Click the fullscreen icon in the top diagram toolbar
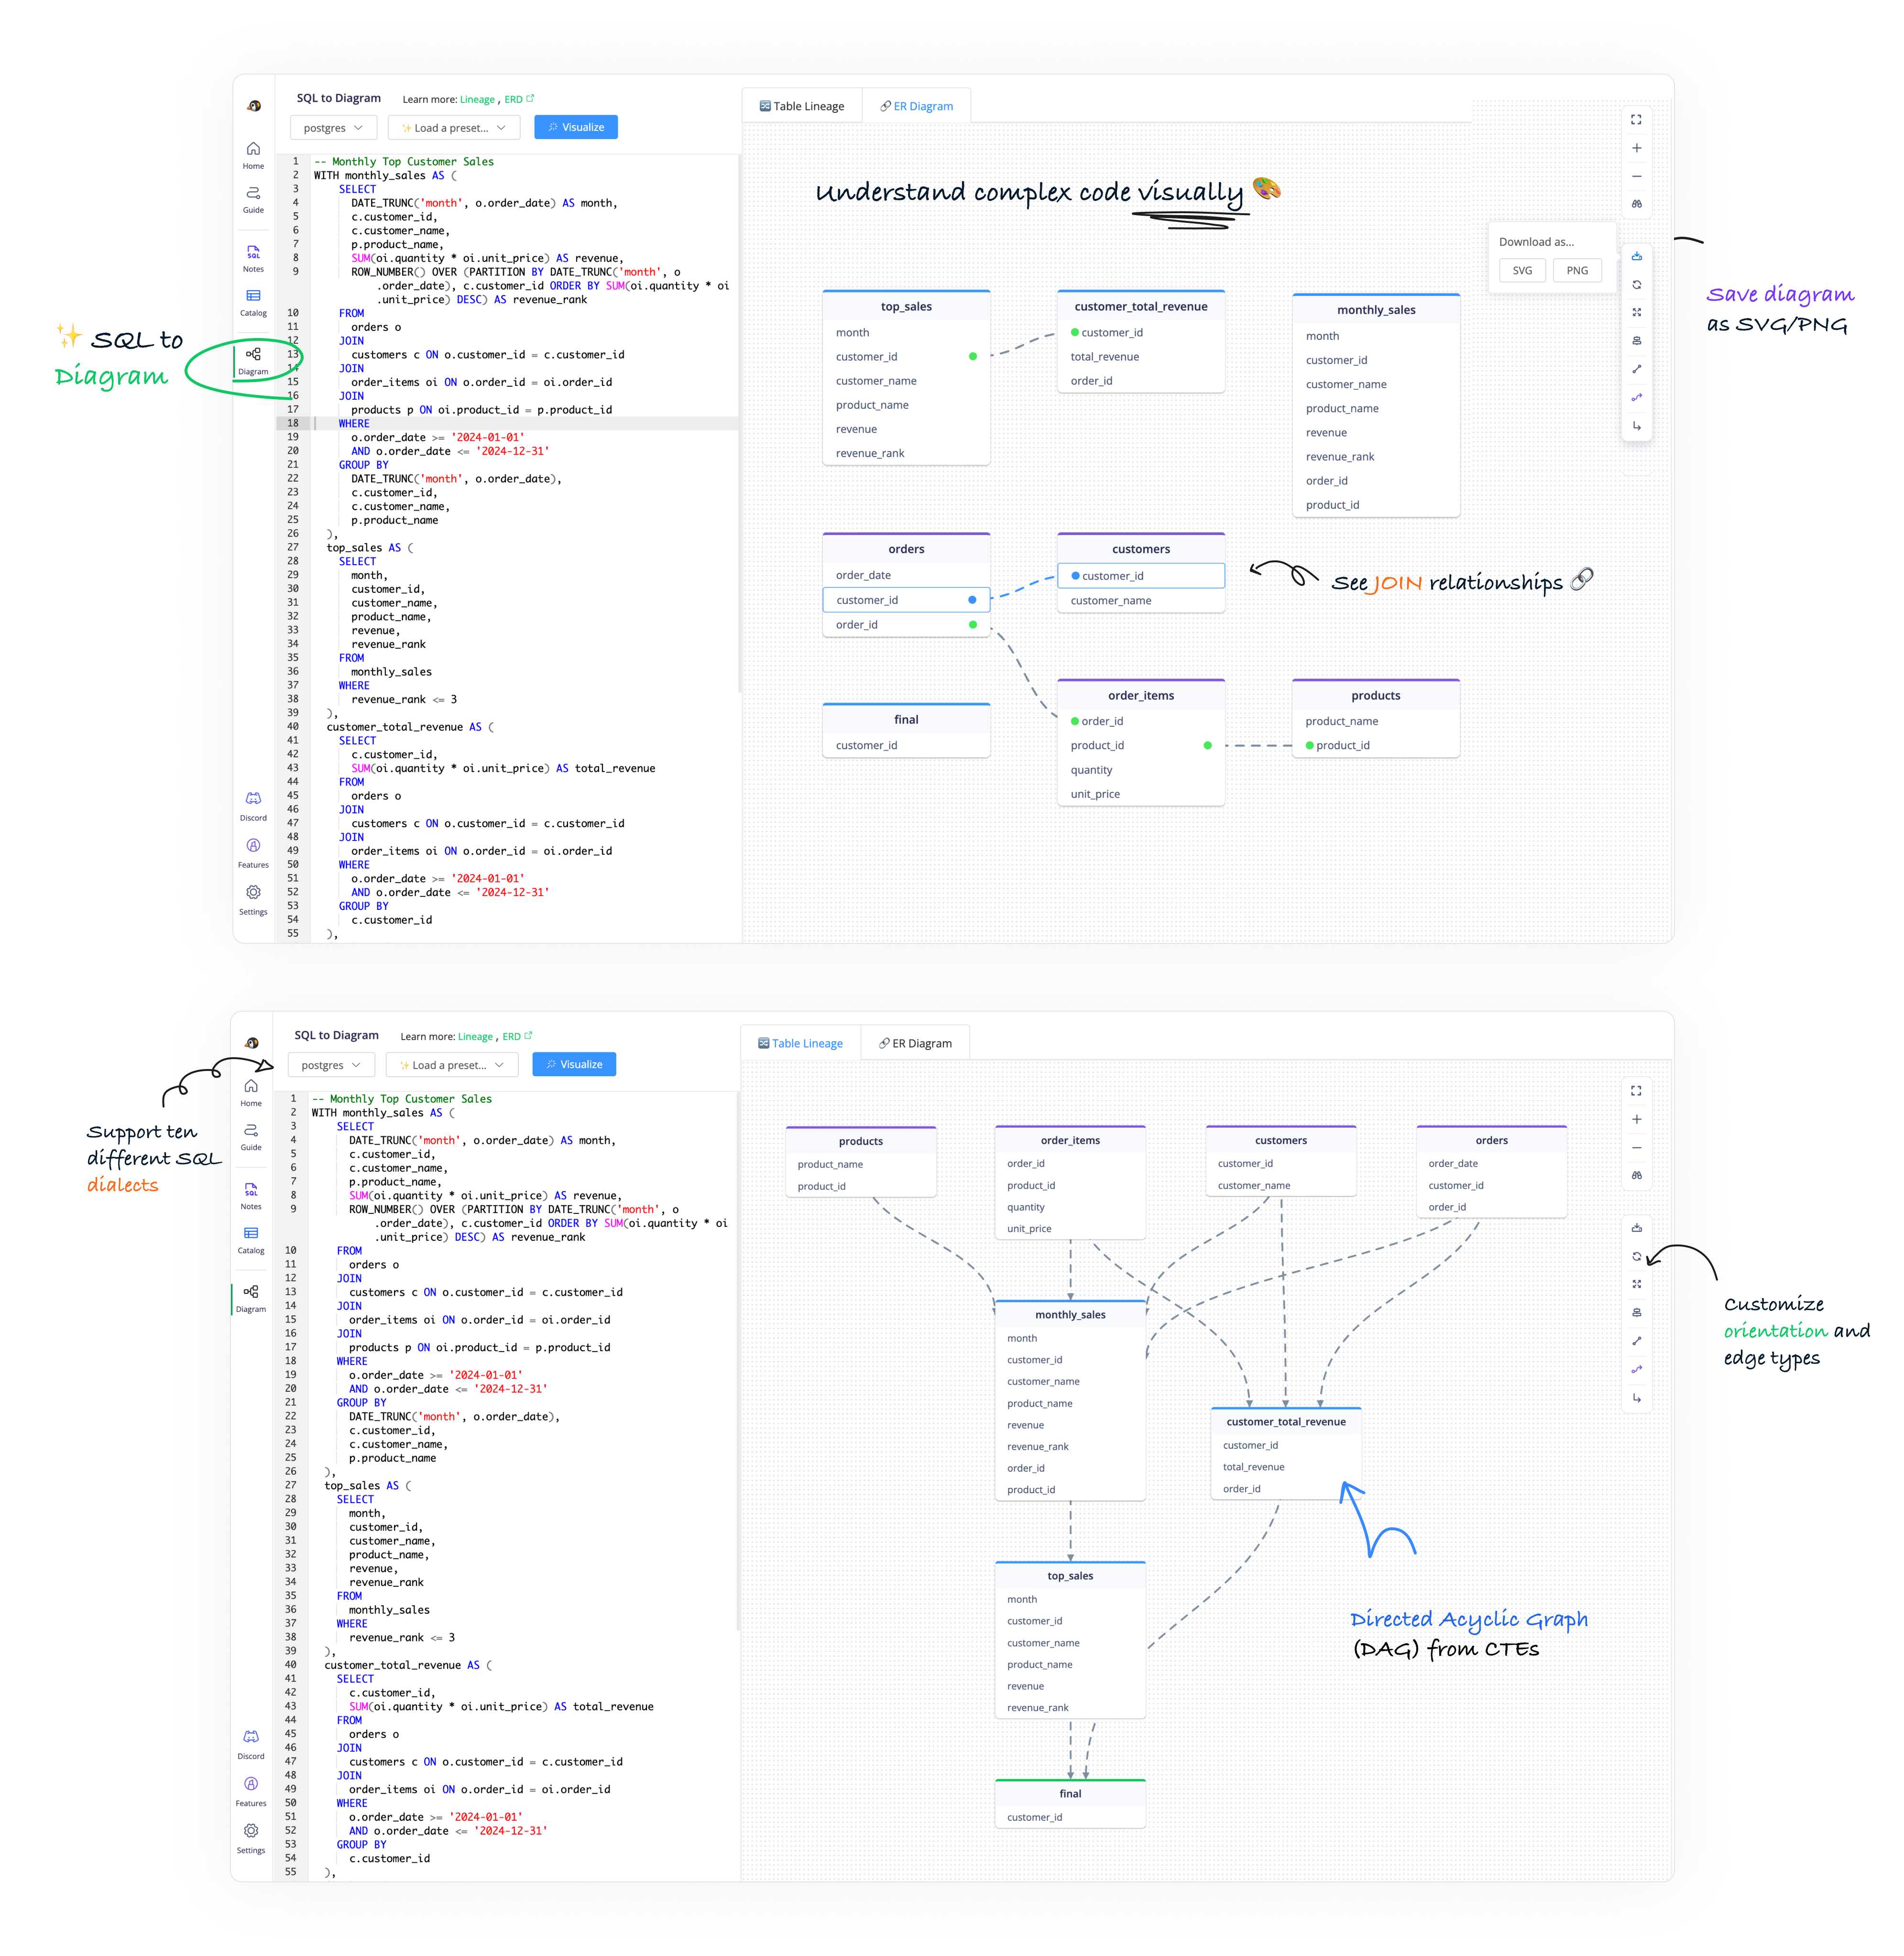 [x=1636, y=119]
